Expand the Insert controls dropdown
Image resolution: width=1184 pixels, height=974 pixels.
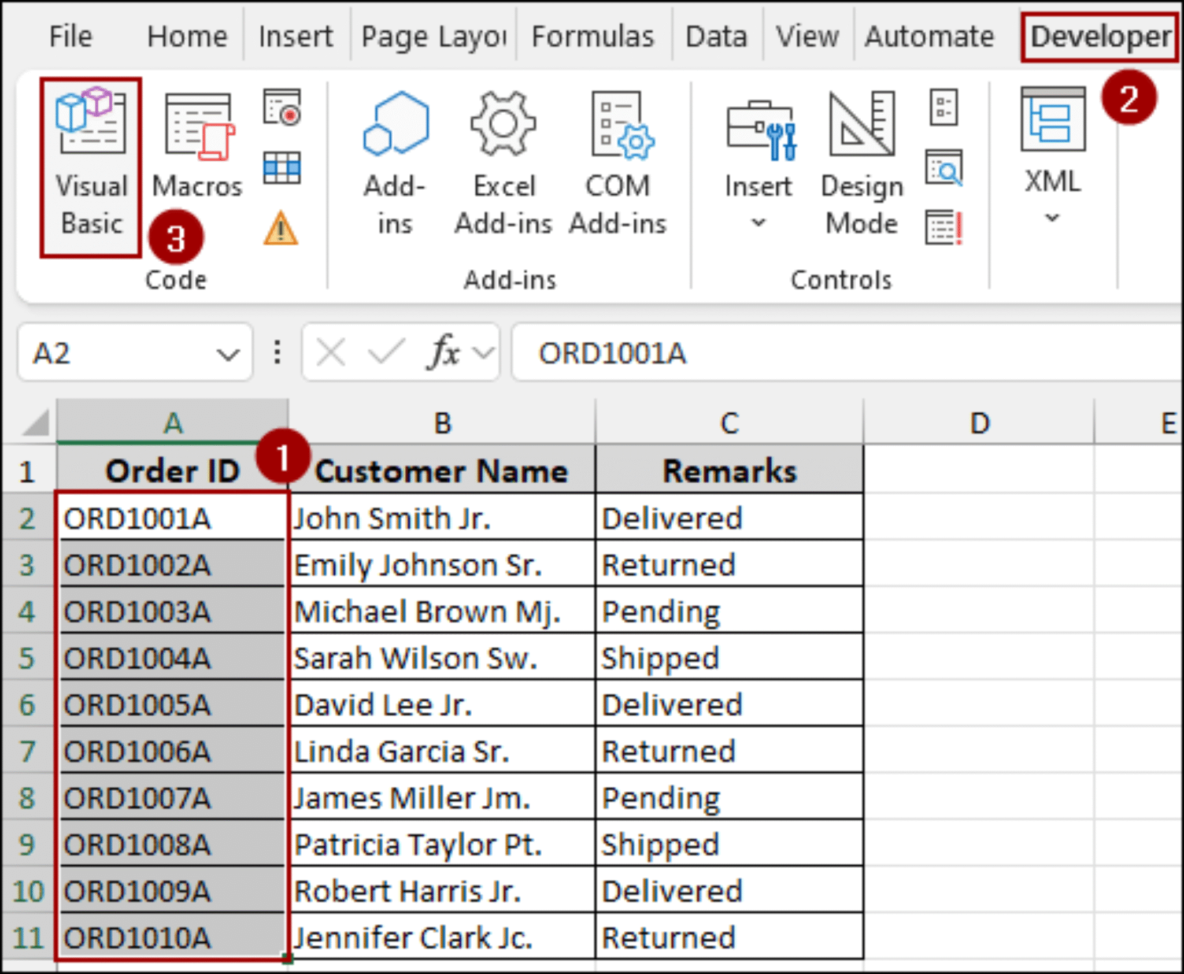[x=758, y=223]
